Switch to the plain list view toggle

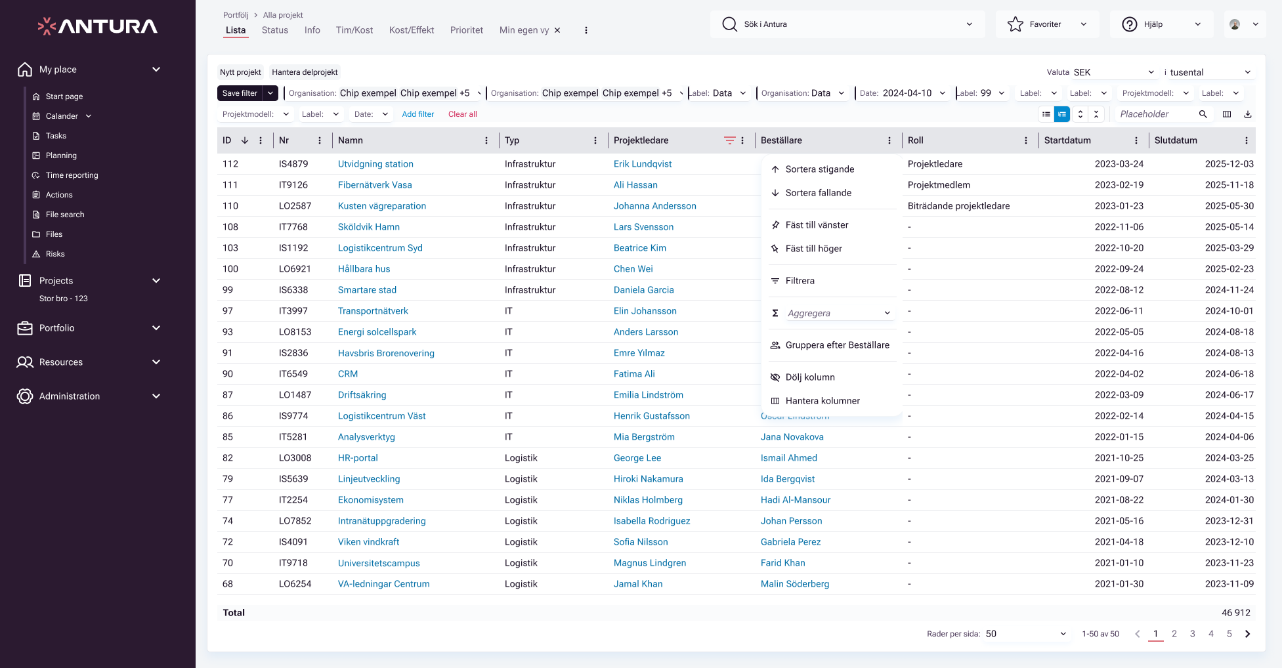click(1046, 114)
